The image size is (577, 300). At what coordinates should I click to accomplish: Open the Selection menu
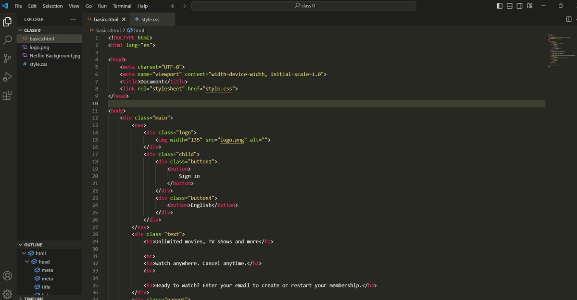click(x=52, y=6)
